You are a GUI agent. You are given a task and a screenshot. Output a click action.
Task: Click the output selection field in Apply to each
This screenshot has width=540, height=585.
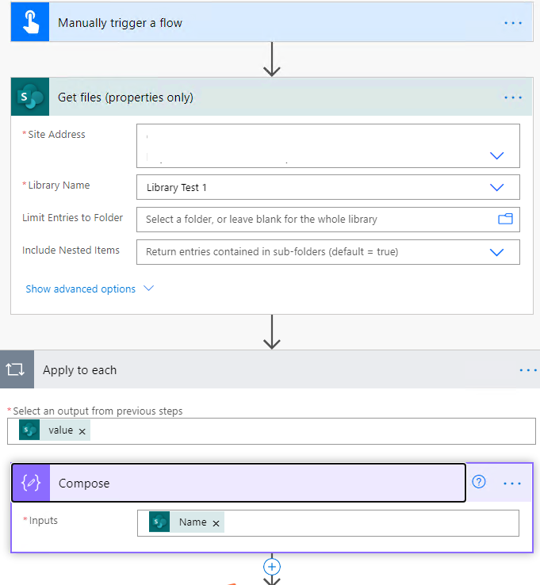tap(271, 431)
